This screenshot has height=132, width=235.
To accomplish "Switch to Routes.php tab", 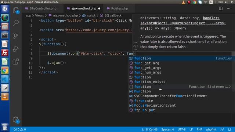I will [119, 8].
